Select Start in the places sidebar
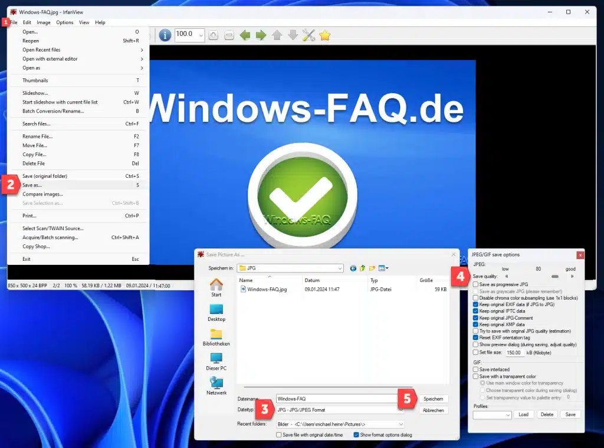The width and height of the screenshot is (604, 448). (x=216, y=288)
